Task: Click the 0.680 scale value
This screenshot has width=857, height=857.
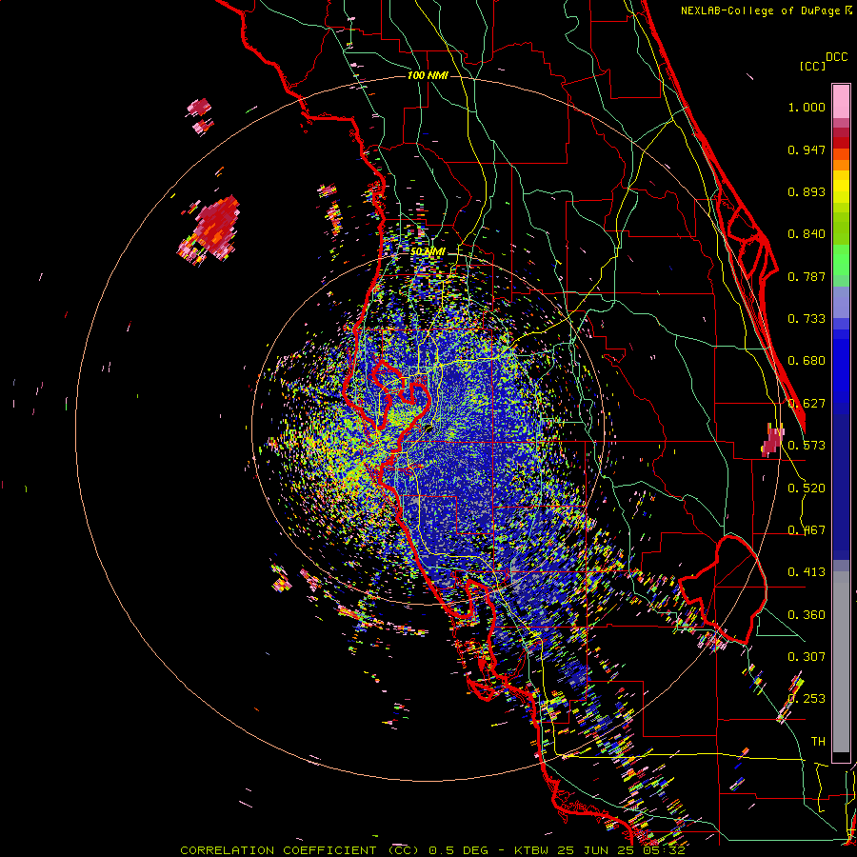Action: [807, 361]
